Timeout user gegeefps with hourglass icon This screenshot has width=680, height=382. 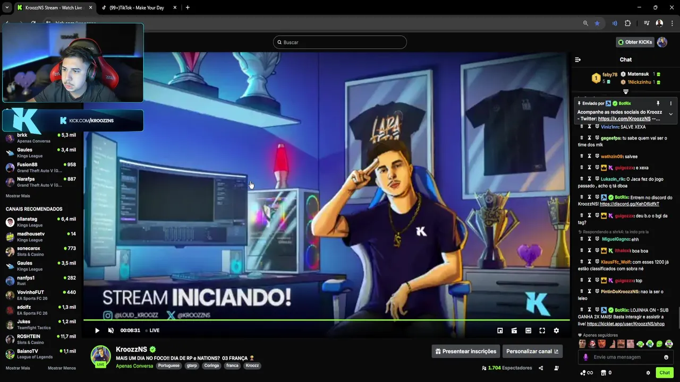(x=589, y=138)
